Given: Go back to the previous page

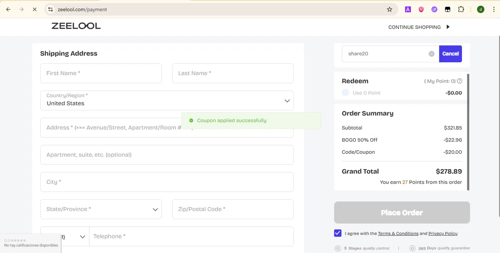Looking at the screenshot, I should pyautogui.click(x=8, y=9).
